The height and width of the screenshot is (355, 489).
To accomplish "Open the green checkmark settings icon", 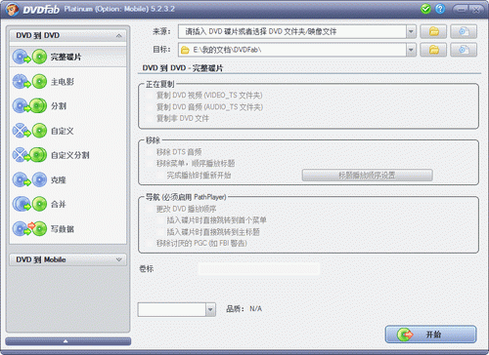I will click(x=425, y=9).
